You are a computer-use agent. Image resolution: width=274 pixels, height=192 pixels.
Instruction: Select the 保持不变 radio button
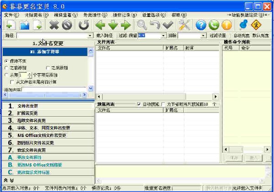6,61
